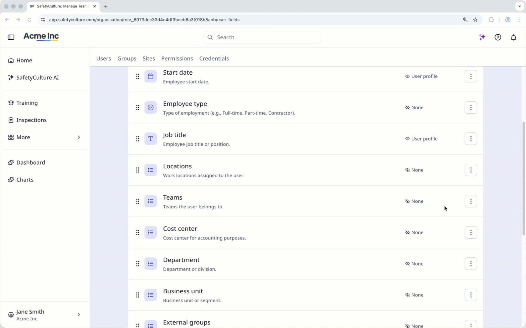Click the Acme Inc logo
This screenshot has width=526, height=328.
41,37
